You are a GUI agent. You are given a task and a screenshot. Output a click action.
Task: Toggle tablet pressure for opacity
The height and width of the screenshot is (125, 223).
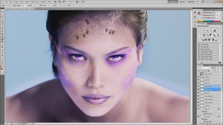[x=41, y=6]
